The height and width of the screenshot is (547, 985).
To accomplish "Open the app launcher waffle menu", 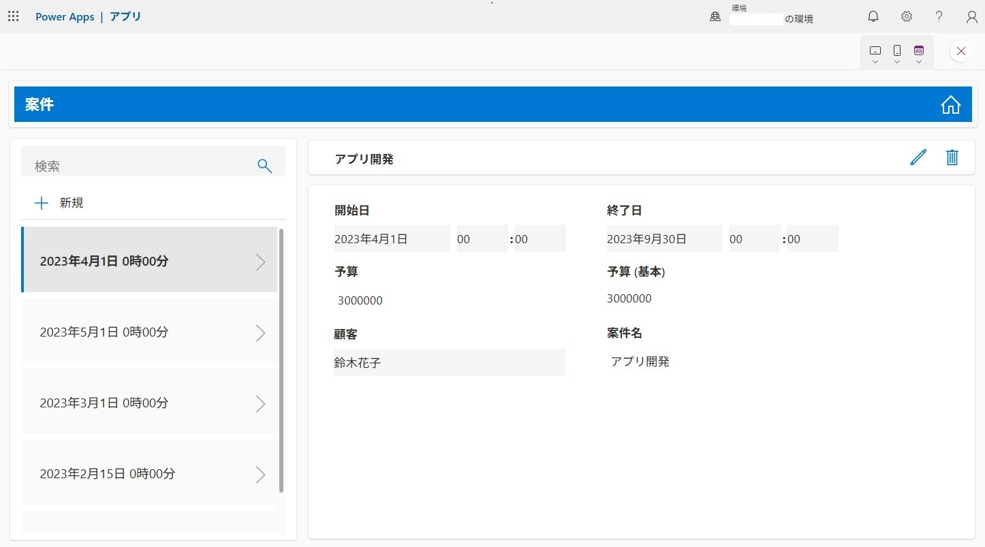I will (13, 16).
